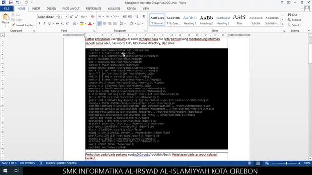Apply the Heading 2 style
Image resolution: width=312 pixels, height=175 pixels.
[x=206, y=19]
